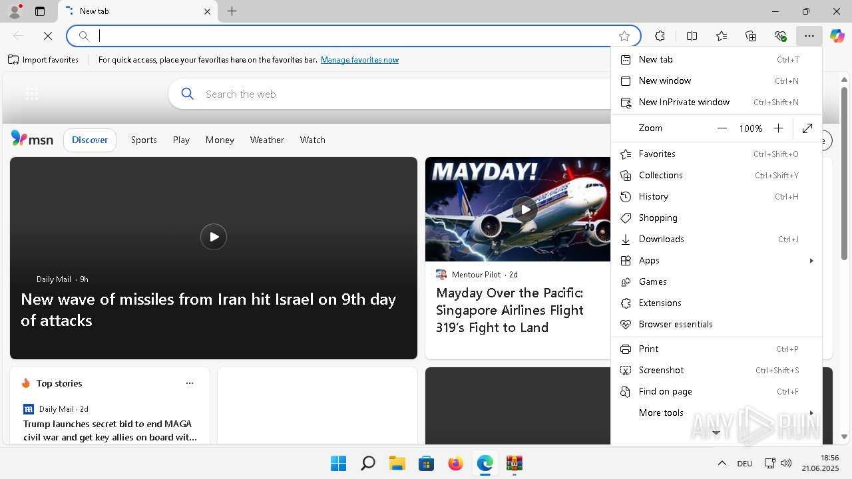The height and width of the screenshot is (479, 852).
Task: Open the Watch tab on MSN
Action: [312, 140]
